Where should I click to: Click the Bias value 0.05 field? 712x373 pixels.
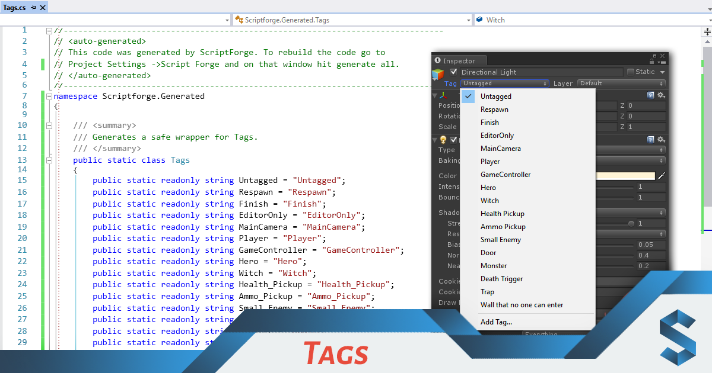pyautogui.click(x=651, y=245)
